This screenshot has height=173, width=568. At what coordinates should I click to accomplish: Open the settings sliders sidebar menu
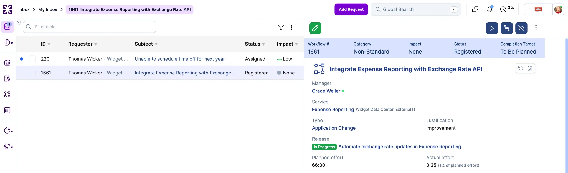coord(9,147)
